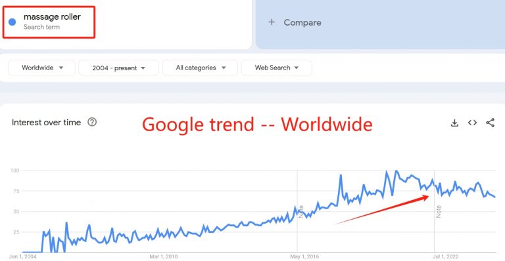The width and height of the screenshot is (505, 261).
Task: Click the Search term subtitle text
Action: pos(41,27)
